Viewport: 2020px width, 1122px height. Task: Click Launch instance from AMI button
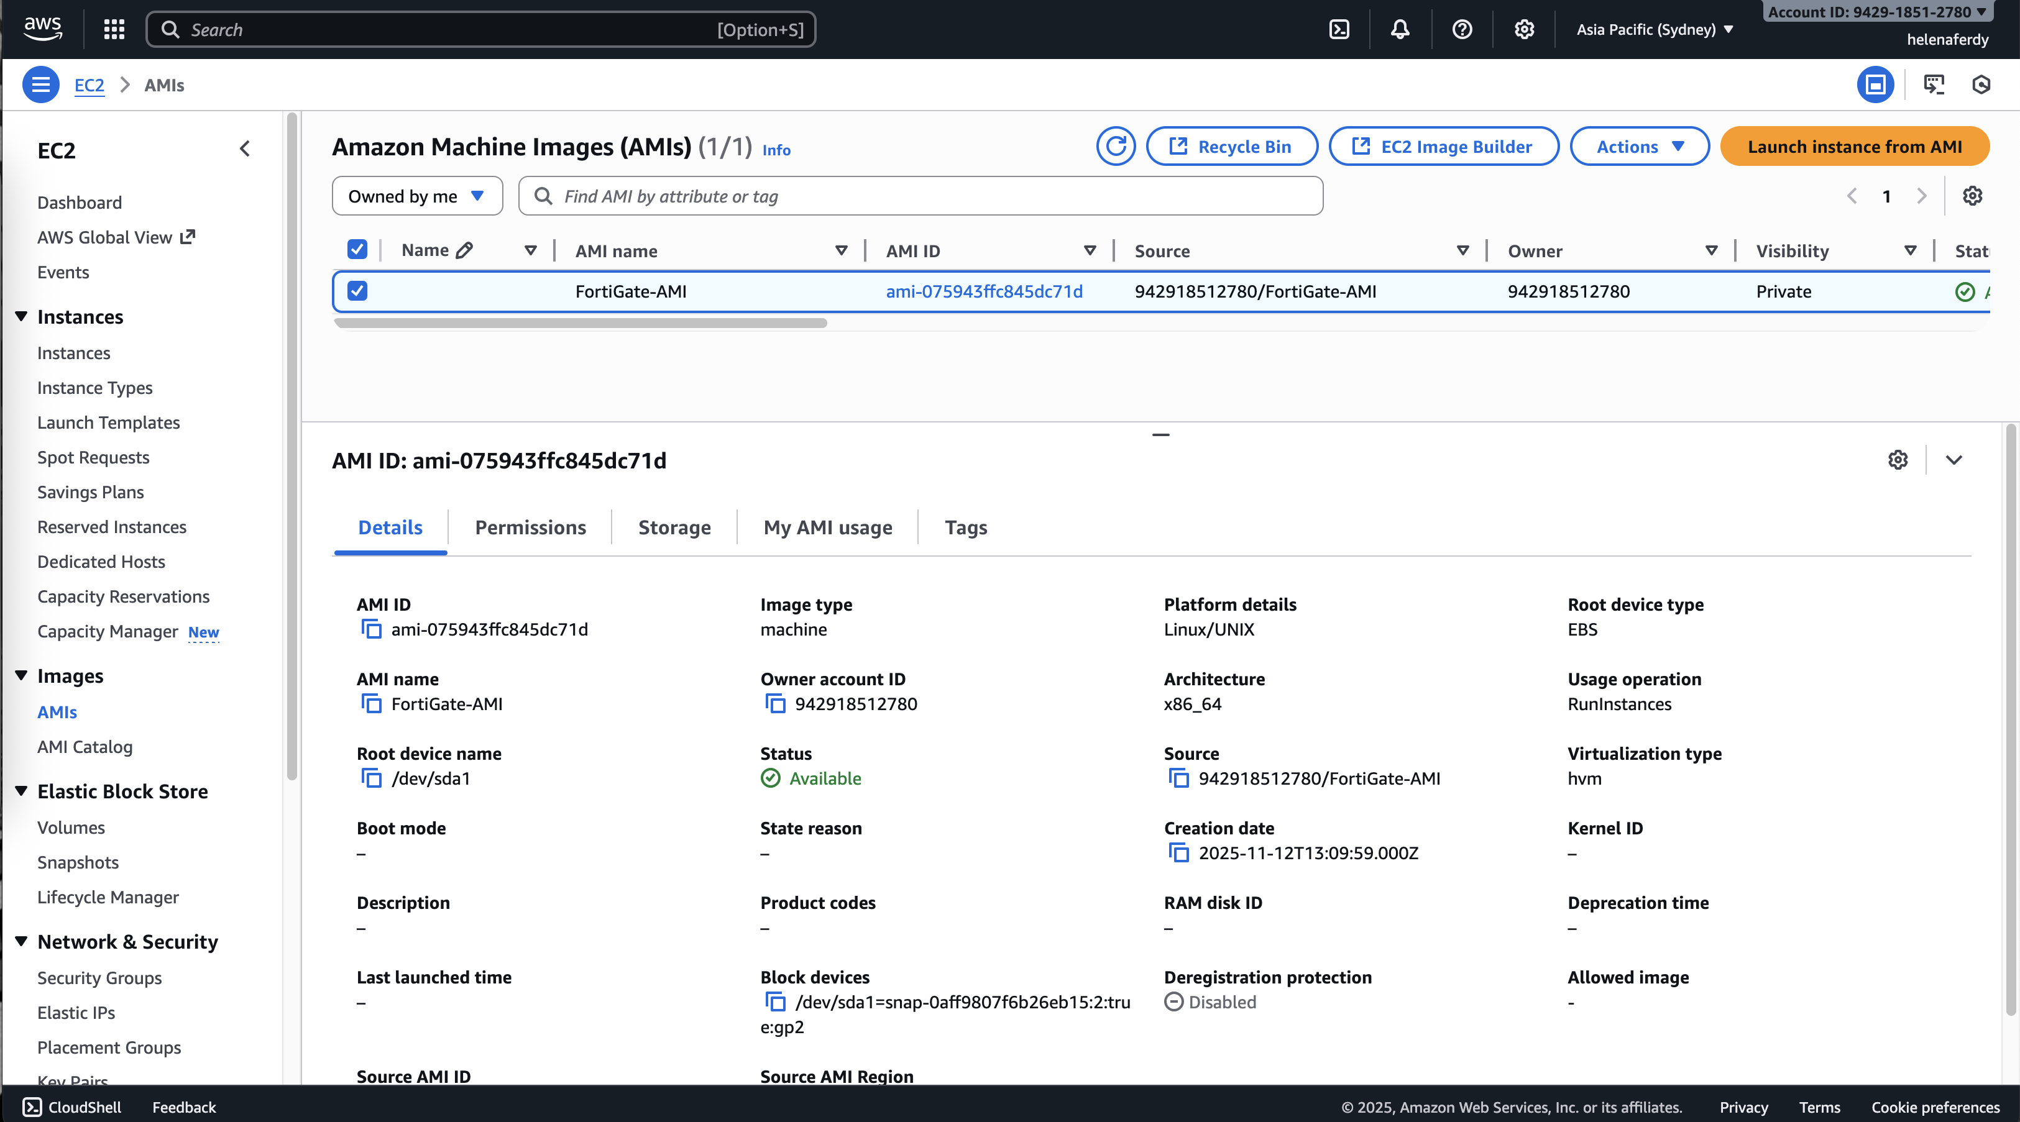click(1855, 147)
